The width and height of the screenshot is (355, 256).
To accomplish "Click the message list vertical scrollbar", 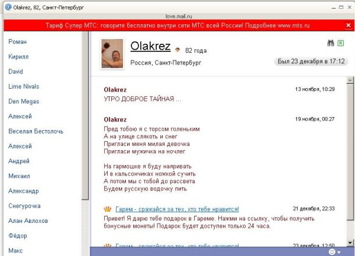I will [x=350, y=160].
